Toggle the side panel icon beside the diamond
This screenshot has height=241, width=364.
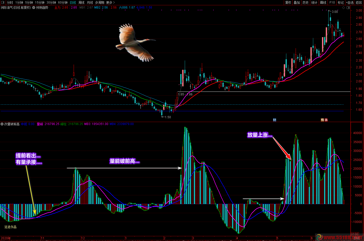348,8
